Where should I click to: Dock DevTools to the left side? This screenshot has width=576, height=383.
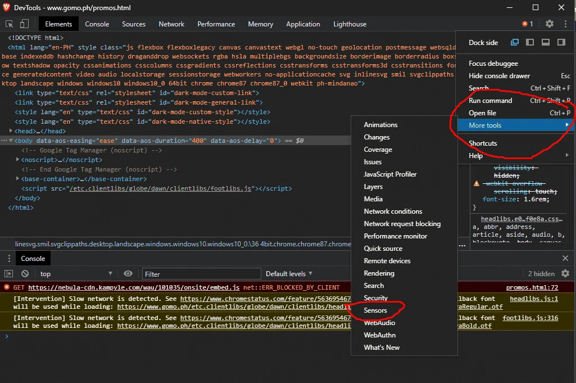530,42
